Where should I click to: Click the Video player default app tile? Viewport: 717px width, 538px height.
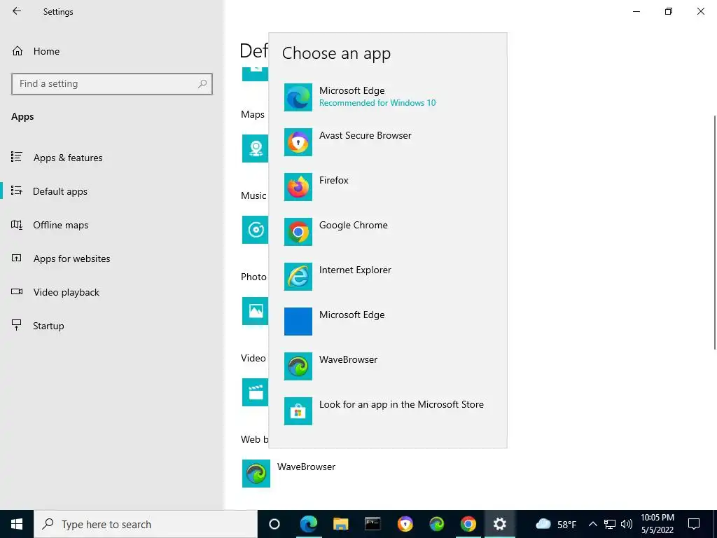point(255,392)
